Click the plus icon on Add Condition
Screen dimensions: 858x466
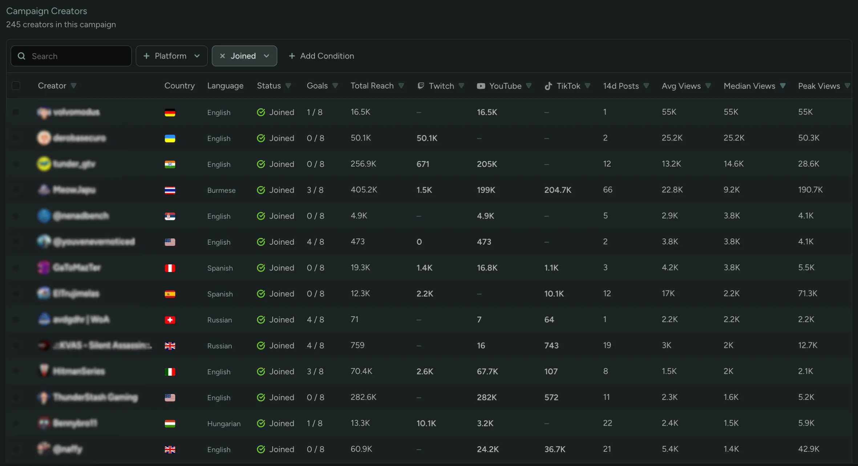pyautogui.click(x=292, y=56)
